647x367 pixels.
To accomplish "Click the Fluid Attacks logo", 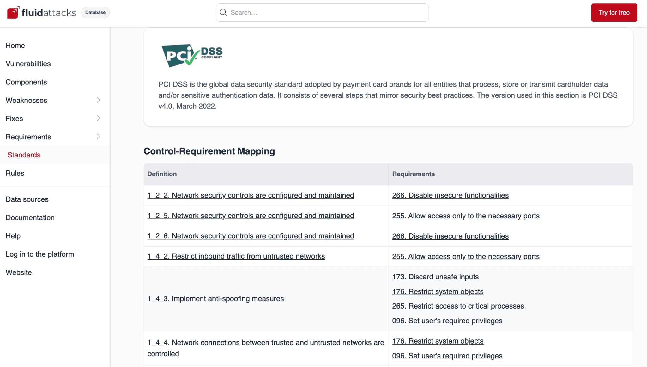I will tap(41, 13).
